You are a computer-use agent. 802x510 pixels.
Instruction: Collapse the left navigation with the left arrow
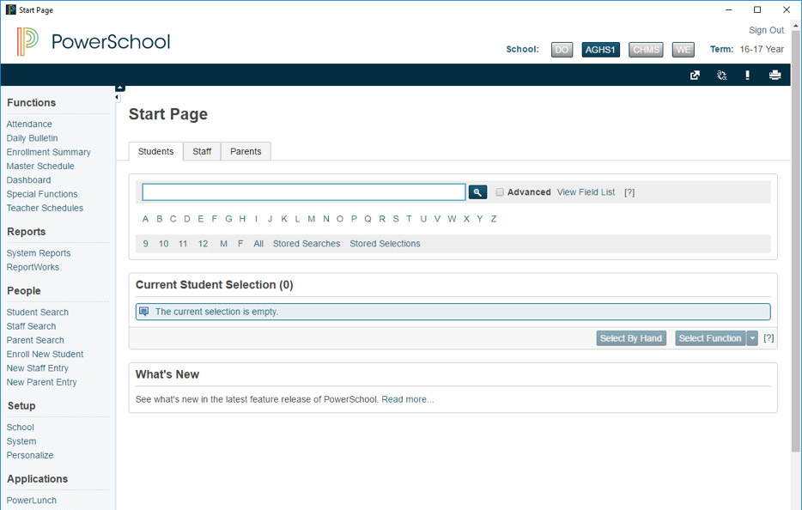click(118, 98)
